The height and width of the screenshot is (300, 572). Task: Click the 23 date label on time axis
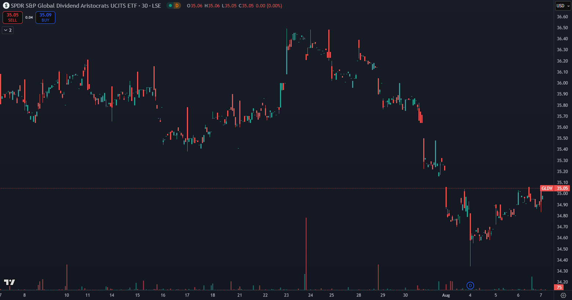[286, 295]
